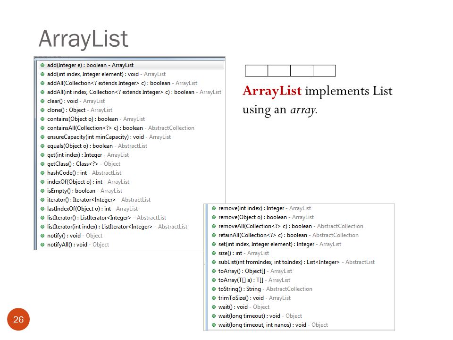Image resolution: width=453 pixels, height=340 pixels.
Task: Click icon next to equals(Object o) : boolean
Action: click(x=42, y=146)
